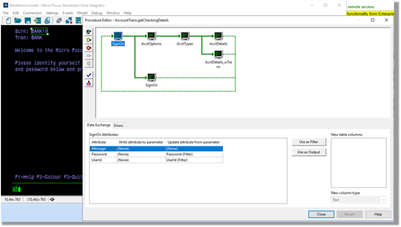This screenshot has width=401, height=227.
Task: Click the Write attribute to parameter header
Action: (141, 142)
